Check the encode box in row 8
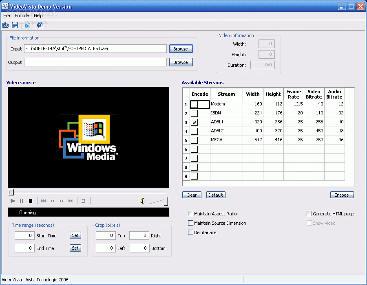Viewport: 367px width, 285px height. click(194, 167)
